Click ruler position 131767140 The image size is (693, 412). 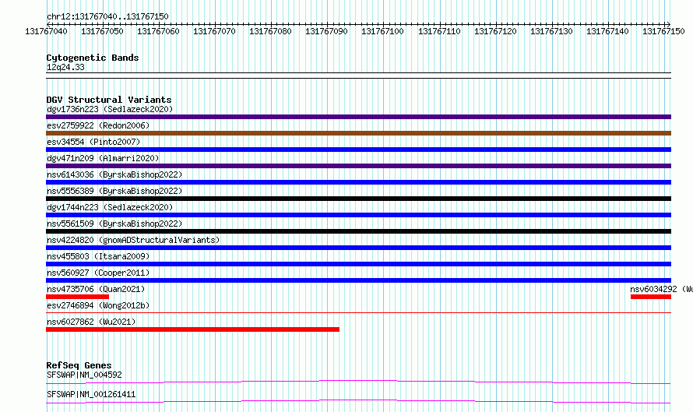click(x=607, y=31)
